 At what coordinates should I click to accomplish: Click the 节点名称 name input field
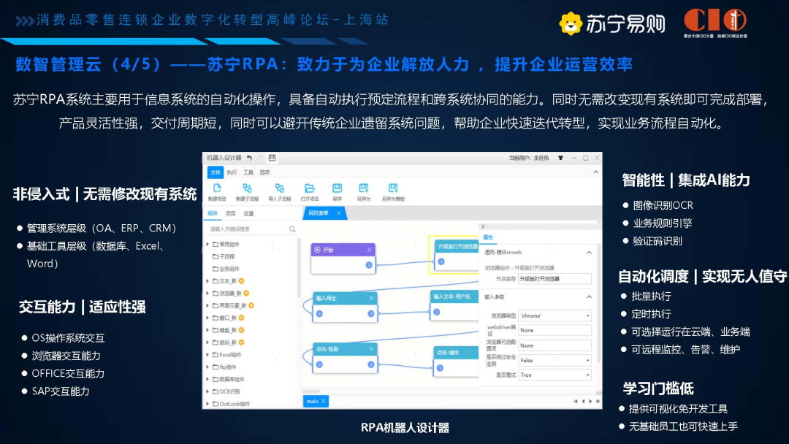pos(555,278)
